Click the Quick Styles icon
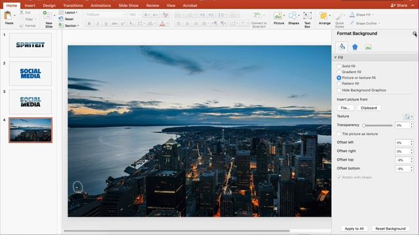This screenshot has width=419, height=235. tap(339, 16)
